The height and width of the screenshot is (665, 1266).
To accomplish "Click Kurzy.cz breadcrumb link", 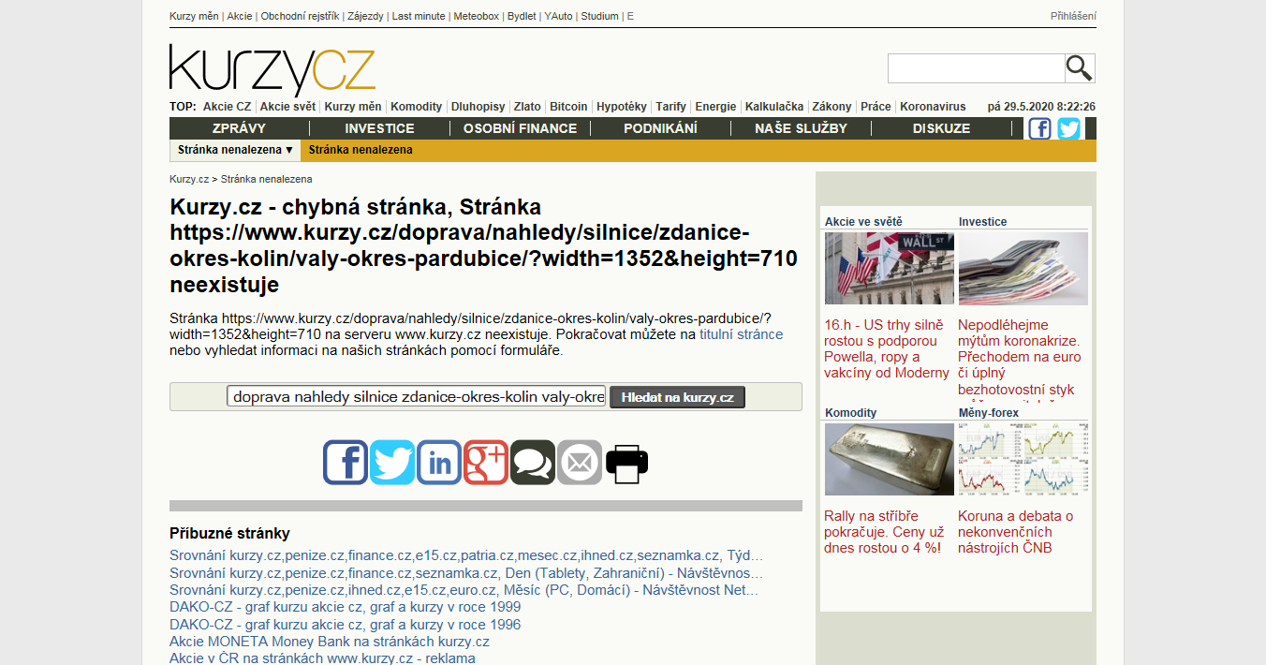I will pyautogui.click(x=189, y=179).
